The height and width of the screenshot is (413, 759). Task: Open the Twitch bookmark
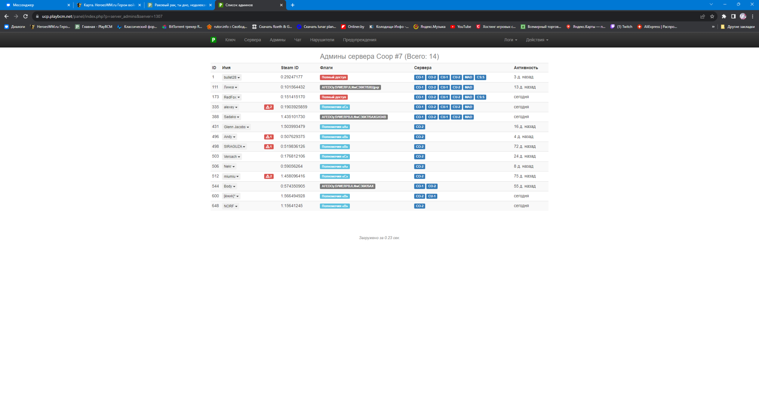pyautogui.click(x=622, y=27)
